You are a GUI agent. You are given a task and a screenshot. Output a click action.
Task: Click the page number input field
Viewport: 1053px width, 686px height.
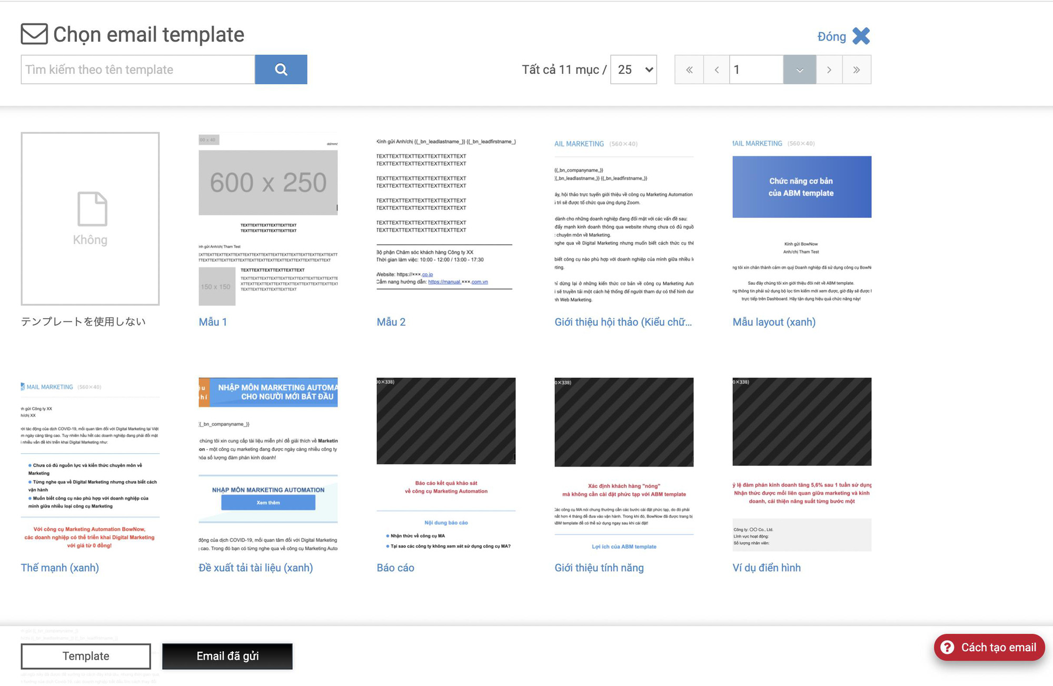756,69
